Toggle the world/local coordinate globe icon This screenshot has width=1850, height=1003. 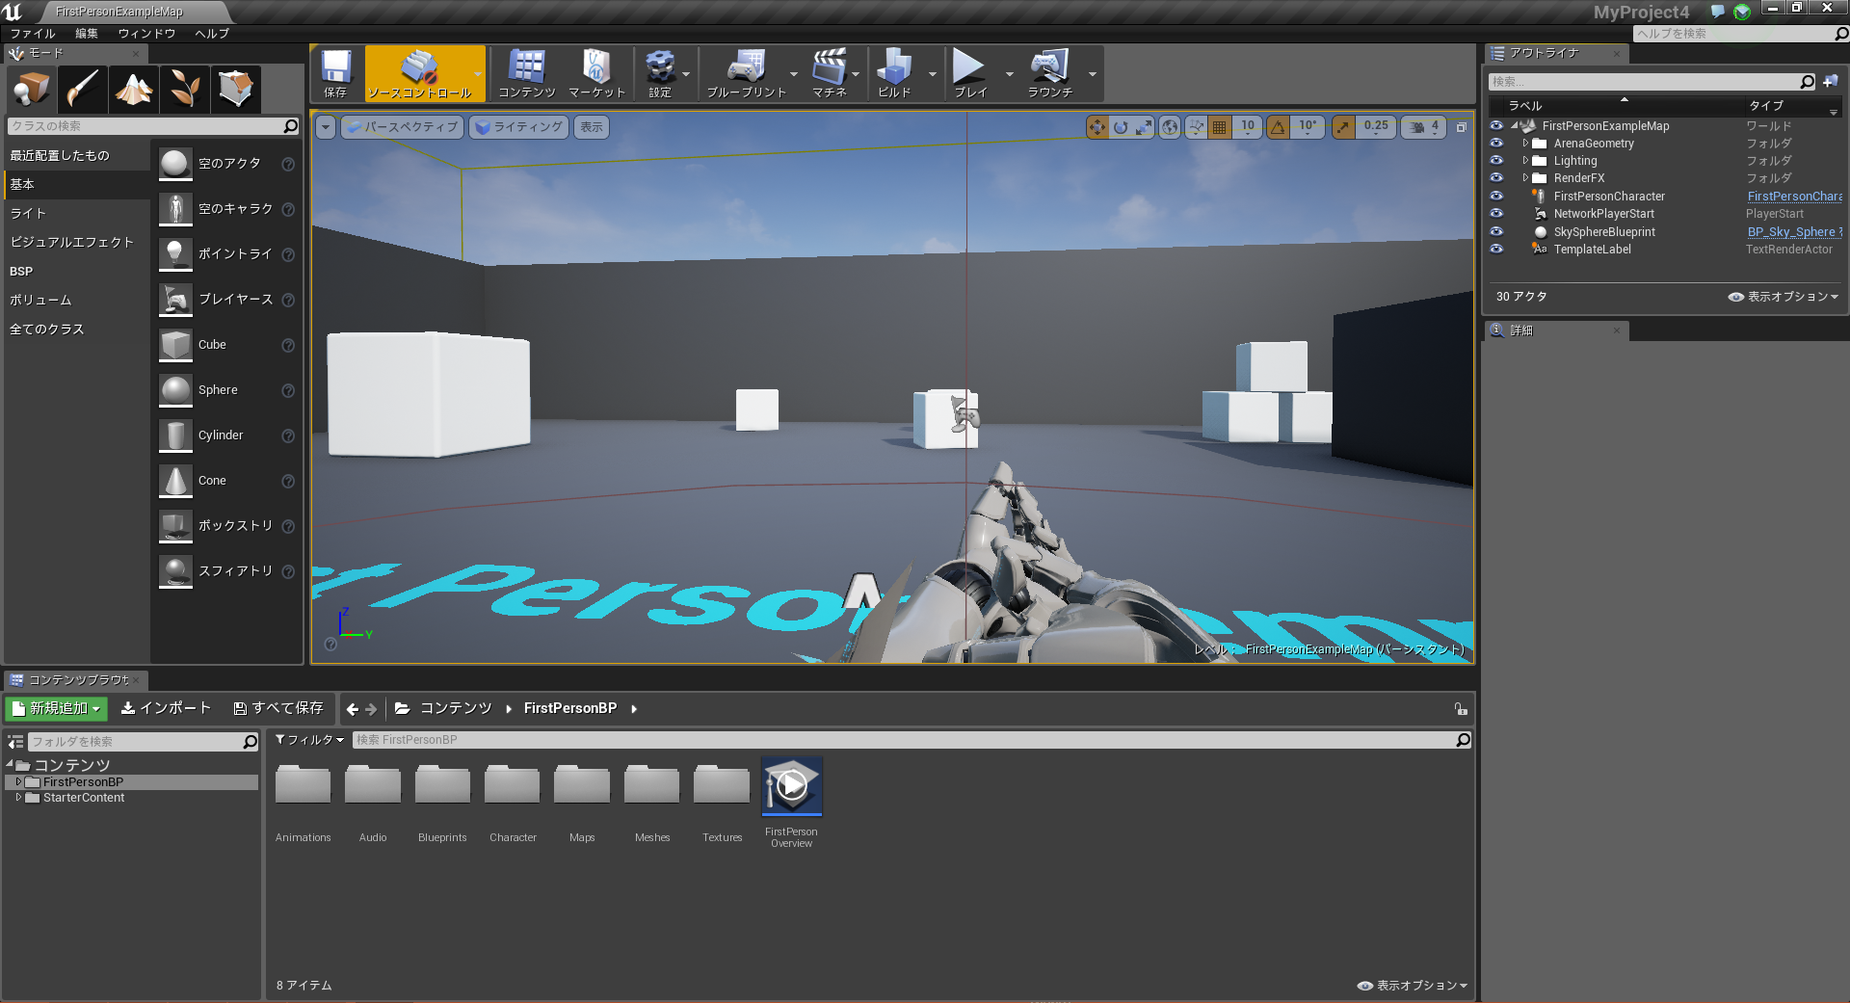tap(1170, 127)
